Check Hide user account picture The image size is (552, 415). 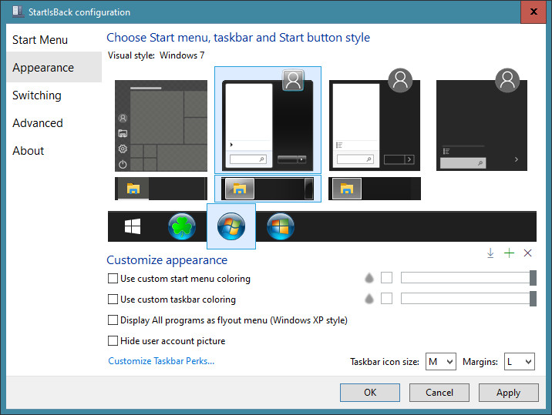click(x=167, y=341)
